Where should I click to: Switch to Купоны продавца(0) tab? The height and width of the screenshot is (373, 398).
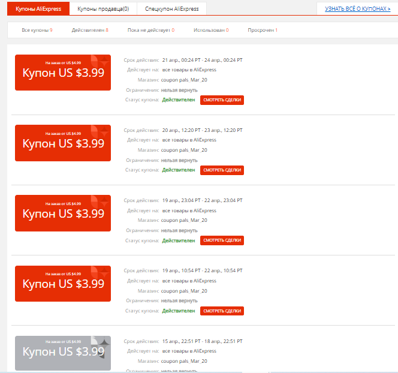pyautogui.click(x=103, y=8)
